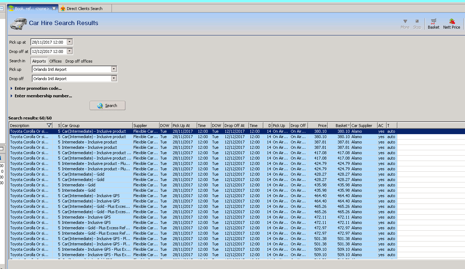Sort by the Drop Off At column header

pyautogui.click(x=236, y=126)
